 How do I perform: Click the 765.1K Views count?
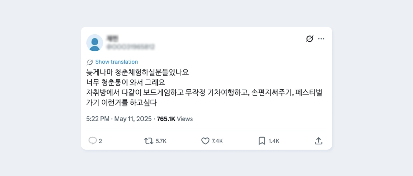(175, 119)
